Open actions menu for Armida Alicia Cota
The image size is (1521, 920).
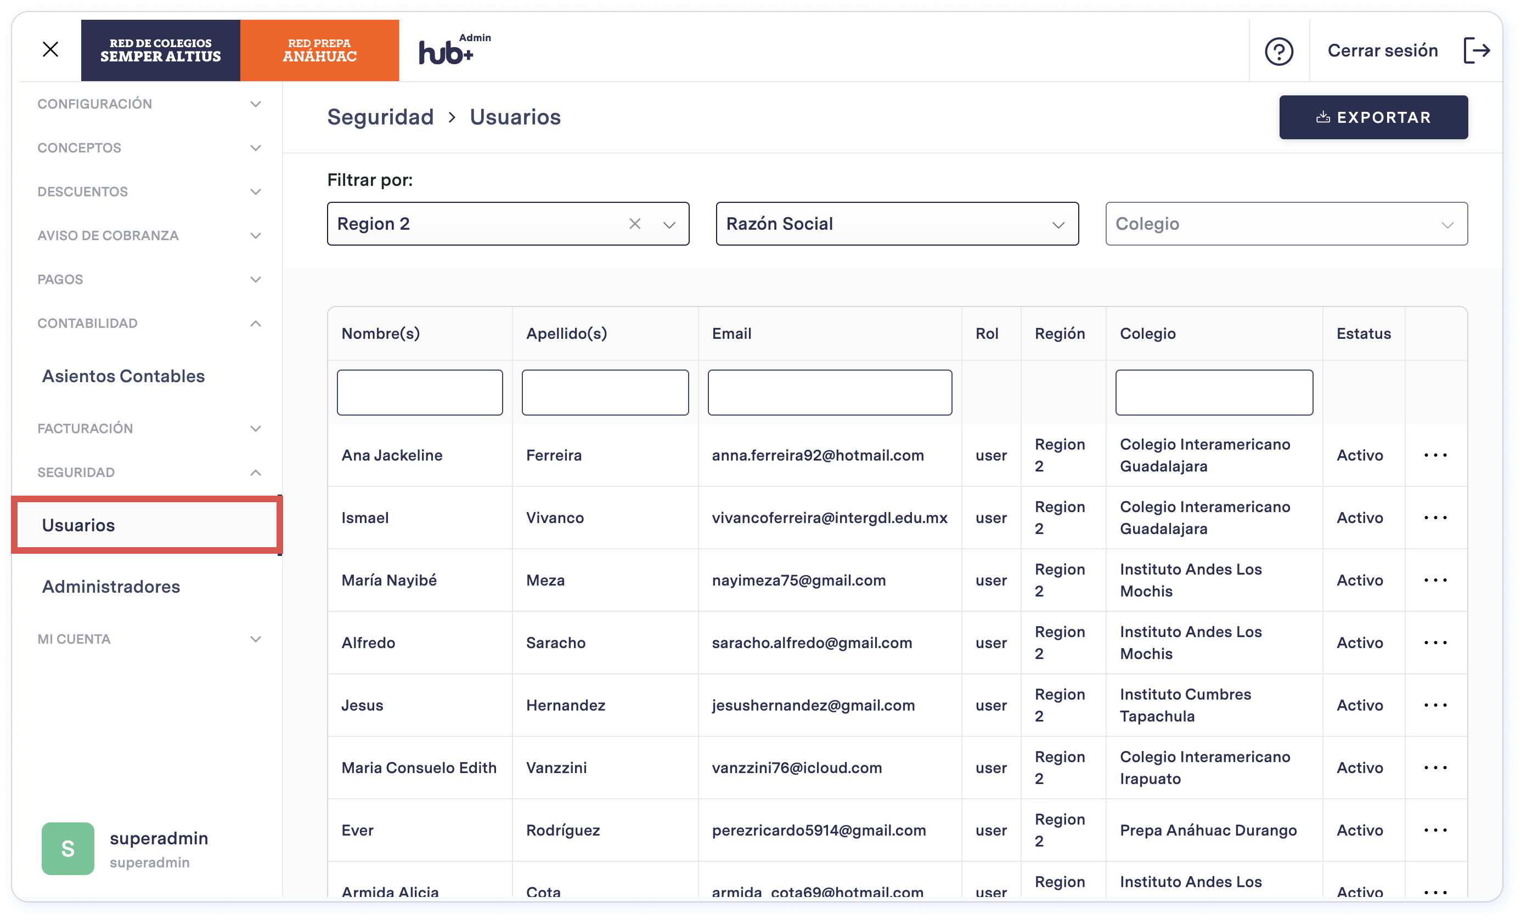point(1435,891)
